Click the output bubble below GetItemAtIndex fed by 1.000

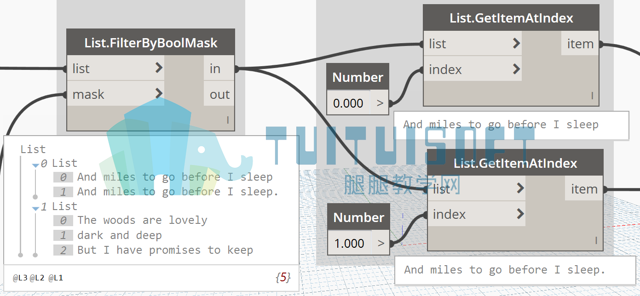click(x=515, y=270)
